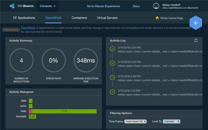Image resolution: width=208 pixels, height=130 pixels.
Task: Refresh the Activity Log
Action: point(196,40)
